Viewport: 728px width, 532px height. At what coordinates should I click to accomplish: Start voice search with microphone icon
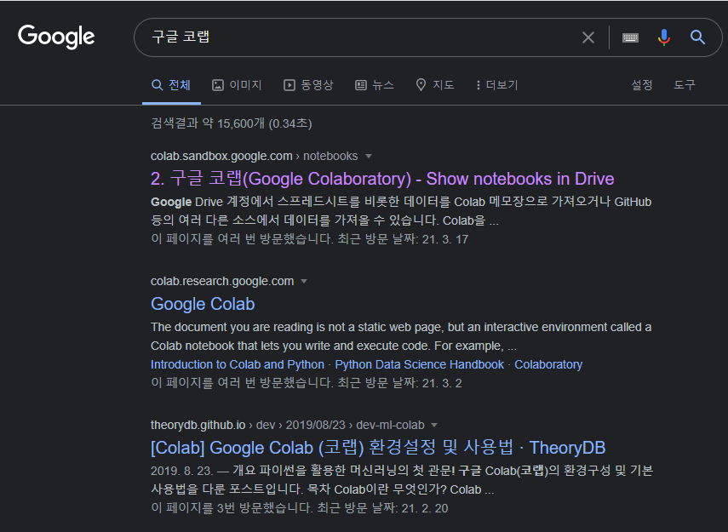[x=664, y=37]
